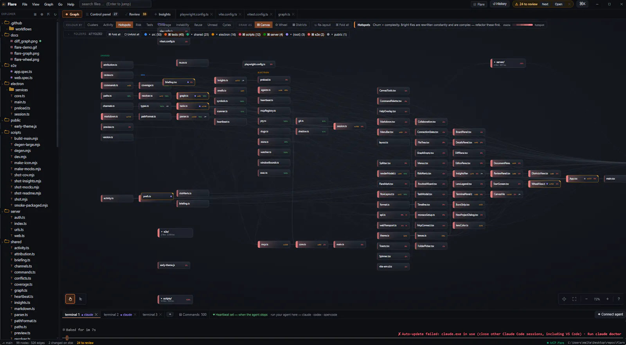This screenshot has height=345, width=626.
Task: Expand the scripts/ folder node
Action: click(x=175, y=300)
